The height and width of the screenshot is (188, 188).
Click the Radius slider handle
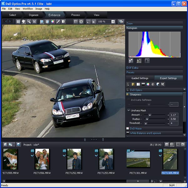[x=147, y=119]
